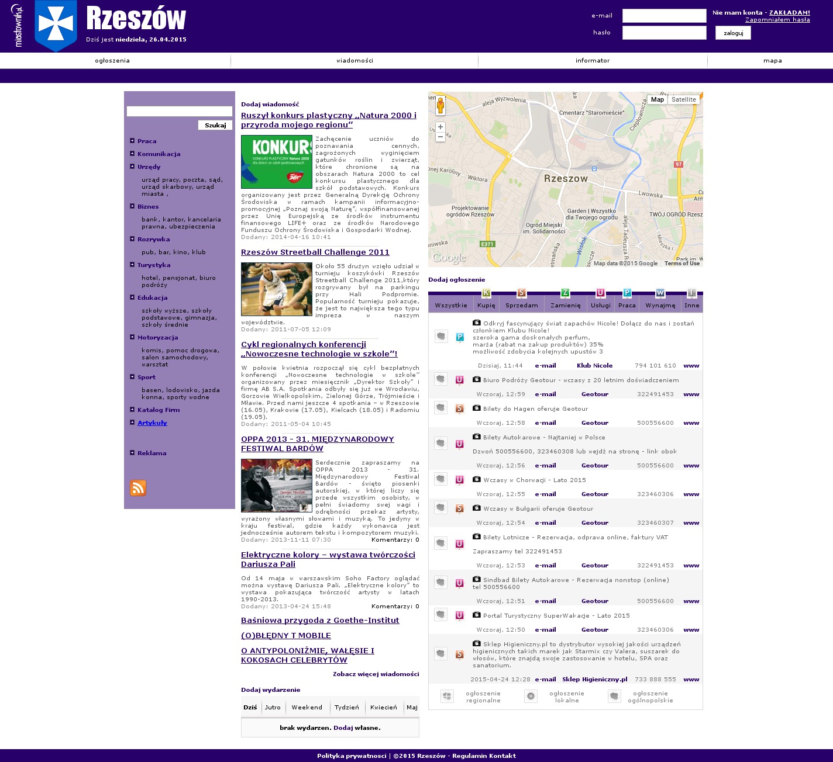Select the Sprzedam ads tab
The width and height of the screenshot is (833, 762).
522,305
